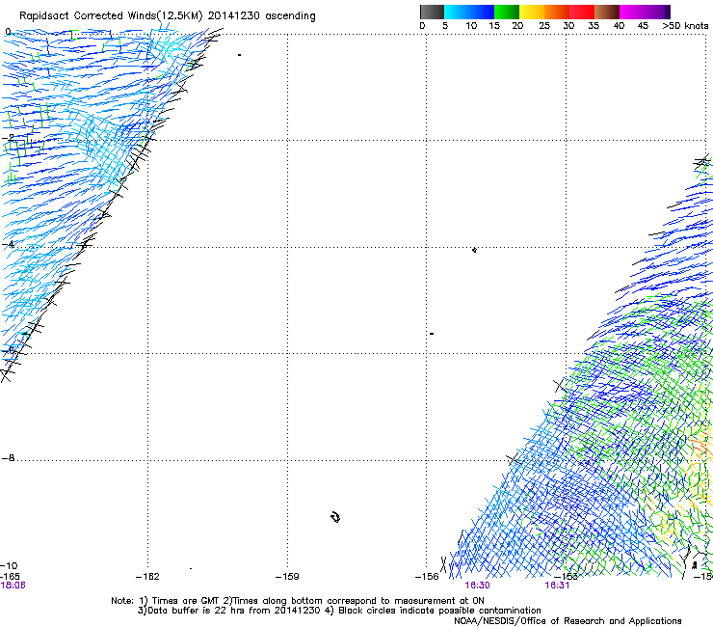The height and width of the screenshot is (627, 713).
Task: Click the -8 latitude axis label
Action: 8,458
